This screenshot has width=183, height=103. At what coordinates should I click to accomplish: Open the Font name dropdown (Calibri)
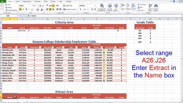click(32, 6)
